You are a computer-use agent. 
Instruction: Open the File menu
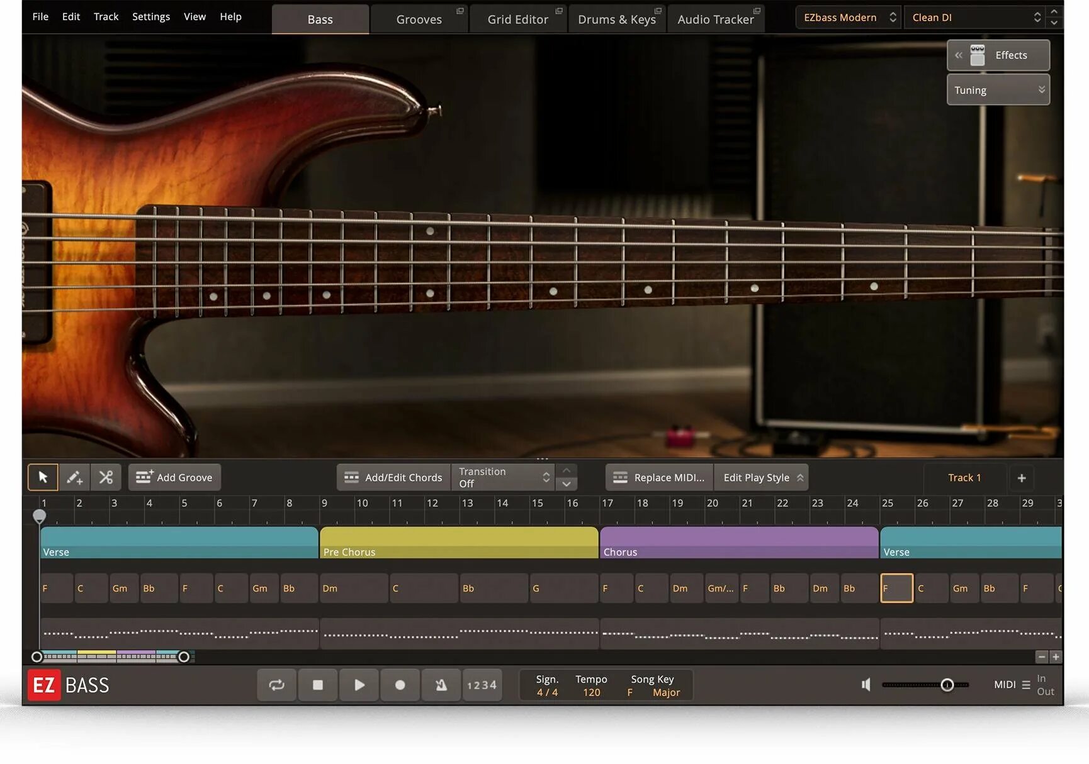click(x=40, y=16)
